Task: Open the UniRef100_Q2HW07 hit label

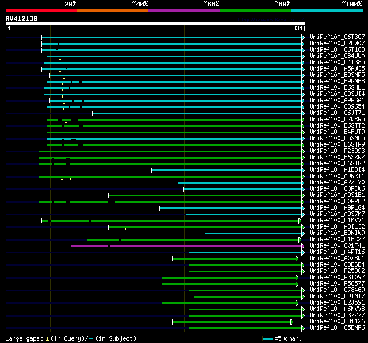Action: point(337,43)
